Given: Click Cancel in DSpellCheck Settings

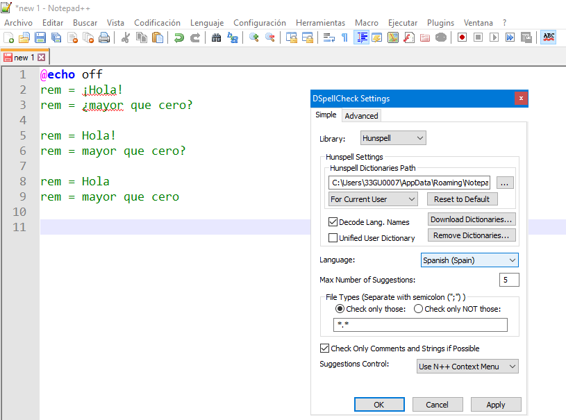Looking at the screenshot, I should (x=437, y=405).
